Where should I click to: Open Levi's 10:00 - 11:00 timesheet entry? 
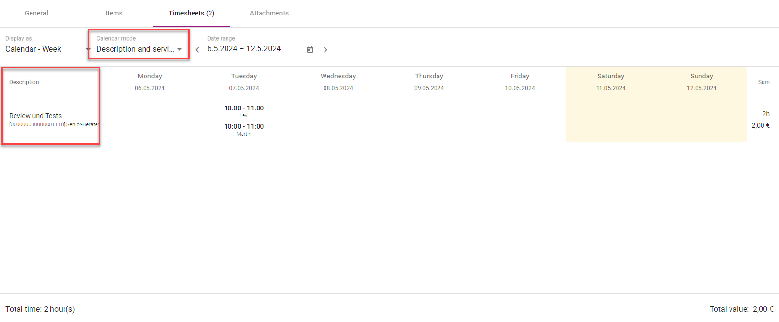(244, 111)
